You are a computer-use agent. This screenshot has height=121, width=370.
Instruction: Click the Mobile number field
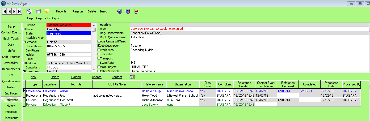click(69, 55)
